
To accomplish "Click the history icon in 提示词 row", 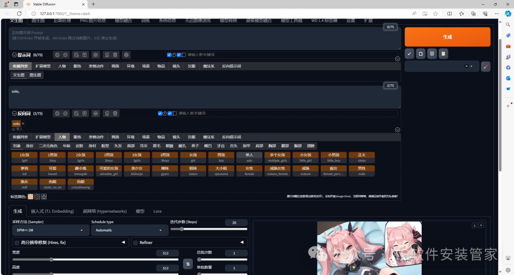I will click(76, 55).
